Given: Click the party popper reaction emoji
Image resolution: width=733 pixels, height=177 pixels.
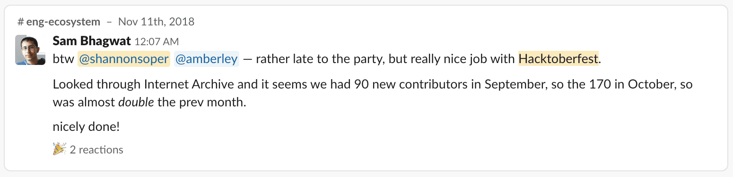Looking at the screenshot, I should [x=59, y=150].
